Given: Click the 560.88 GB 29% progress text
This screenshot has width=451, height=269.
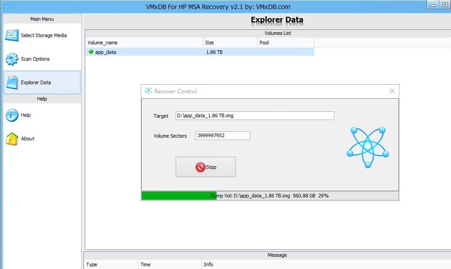Looking at the screenshot, I should coord(311,196).
